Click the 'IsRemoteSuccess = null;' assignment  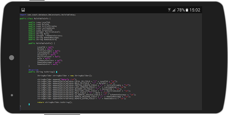pos(50,60)
